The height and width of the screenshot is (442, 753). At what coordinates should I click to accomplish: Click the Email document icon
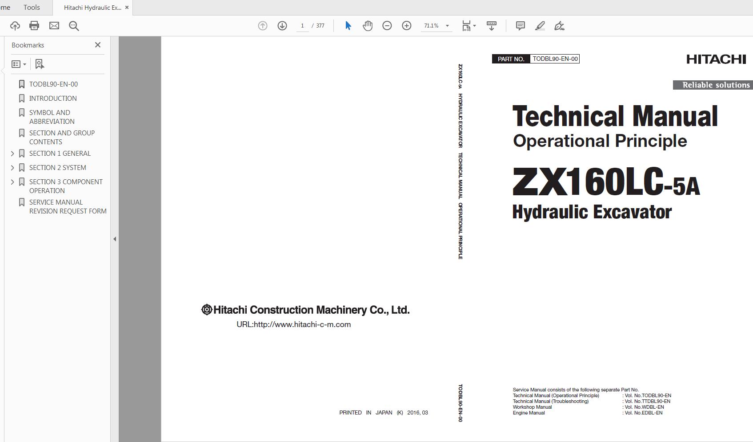(54, 26)
